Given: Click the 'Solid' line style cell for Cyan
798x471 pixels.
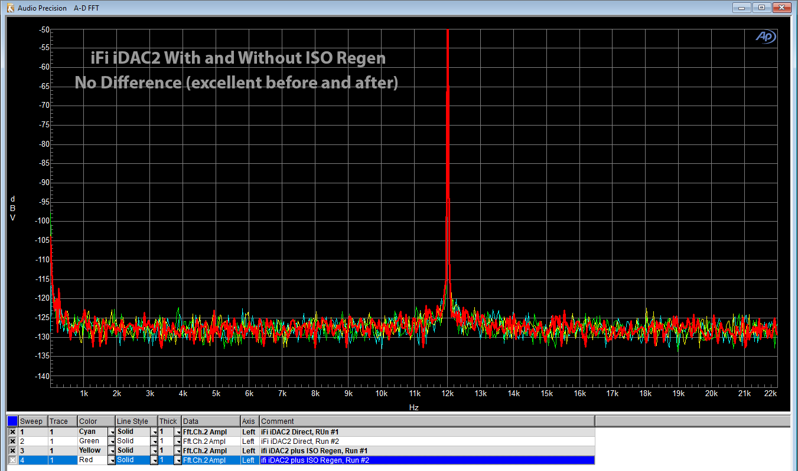Looking at the screenshot, I should click(132, 432).
